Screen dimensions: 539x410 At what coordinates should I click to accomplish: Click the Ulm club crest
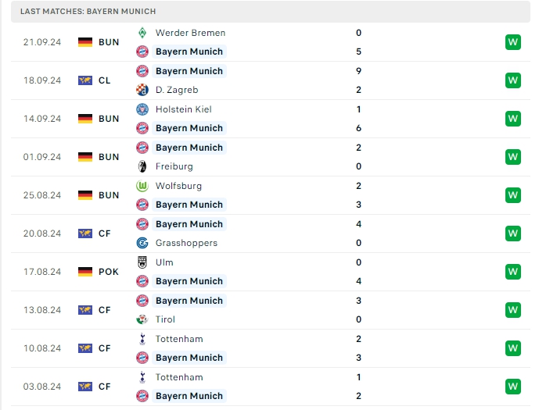click(x=142, y=262)
